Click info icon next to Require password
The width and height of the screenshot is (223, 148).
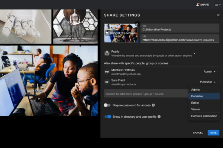(153, 105)
